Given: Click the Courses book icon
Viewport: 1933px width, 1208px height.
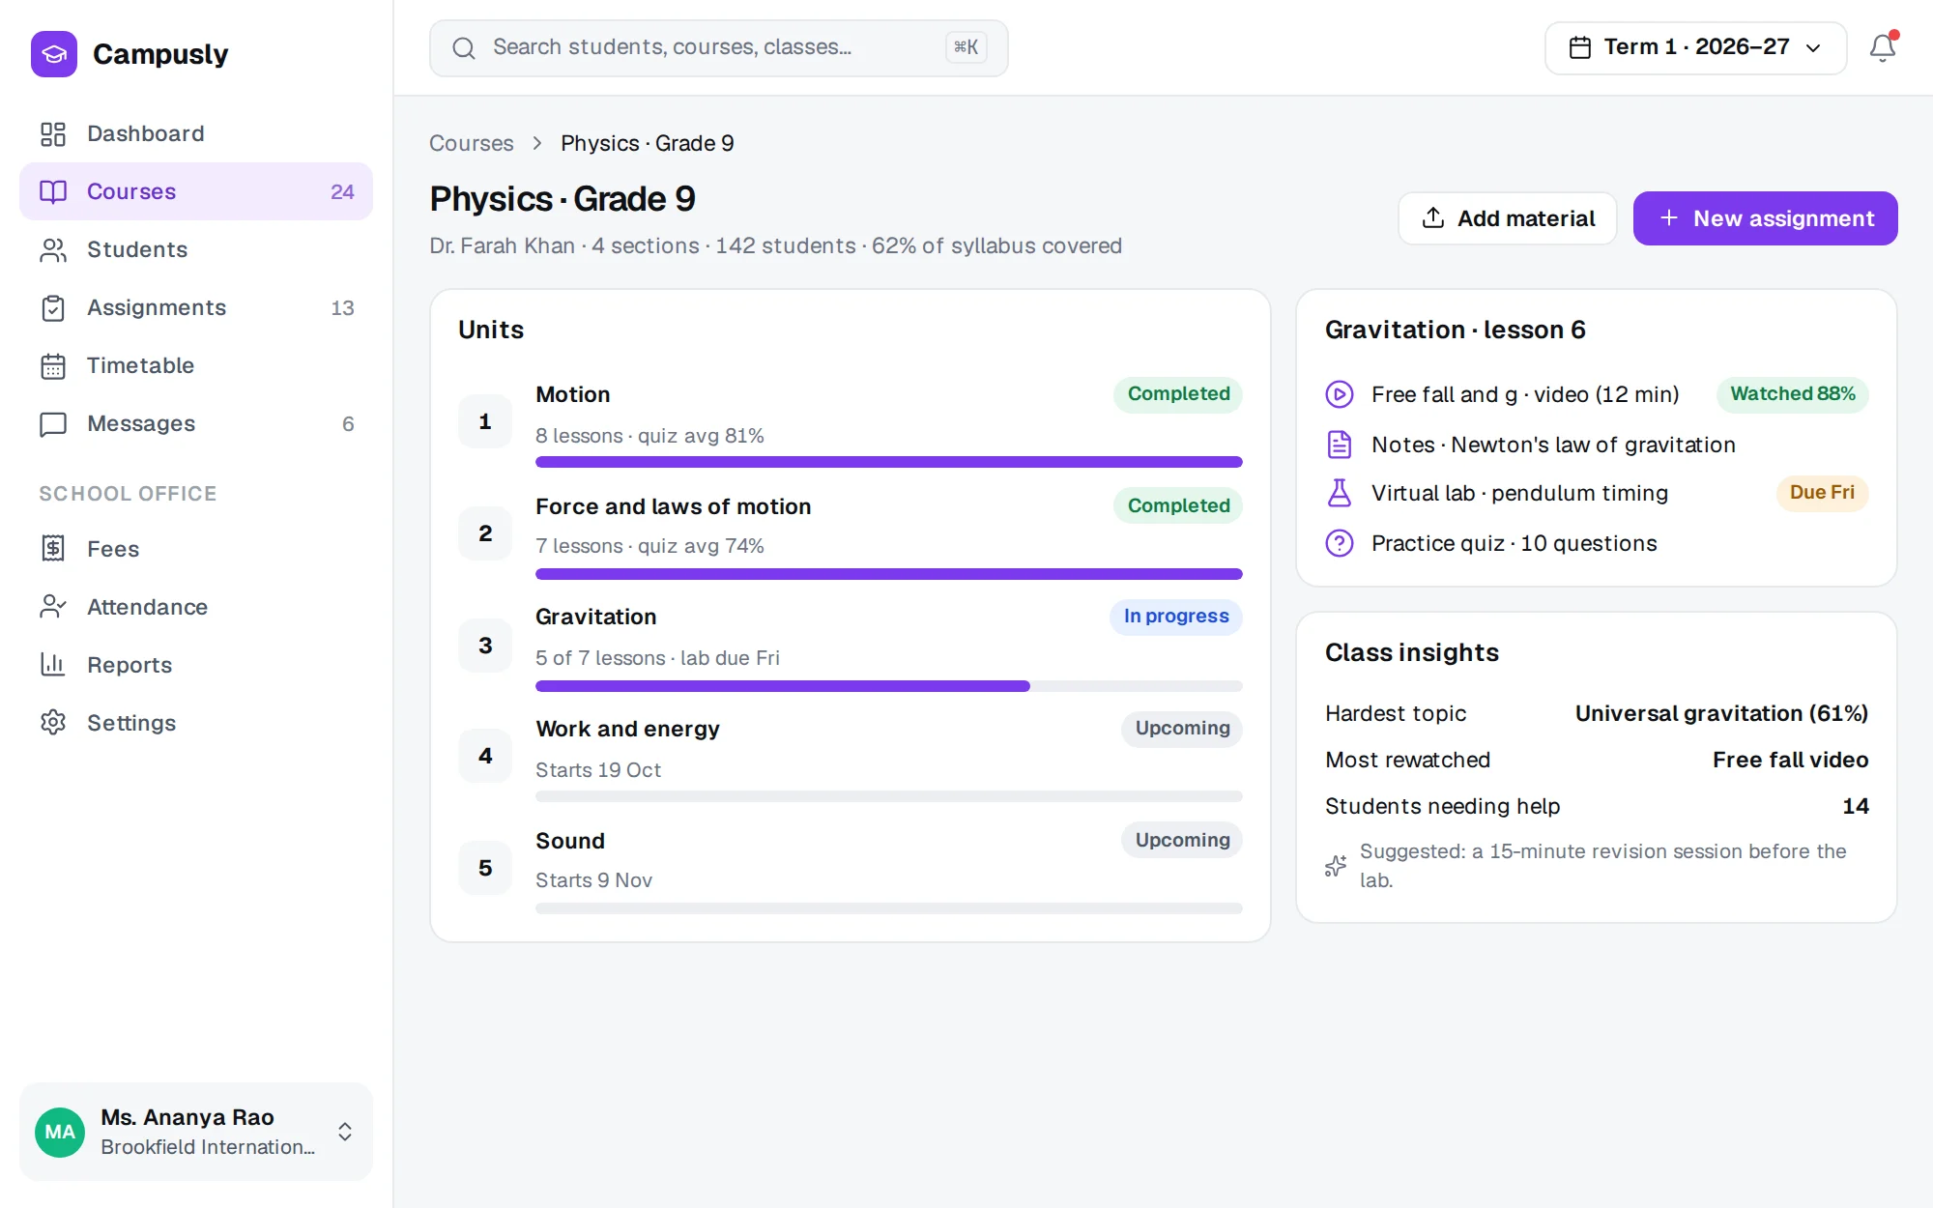Looking at the screenshot, I should 53,191.
